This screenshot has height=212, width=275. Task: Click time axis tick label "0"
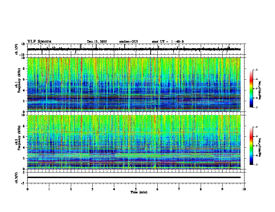coord(27,189)
